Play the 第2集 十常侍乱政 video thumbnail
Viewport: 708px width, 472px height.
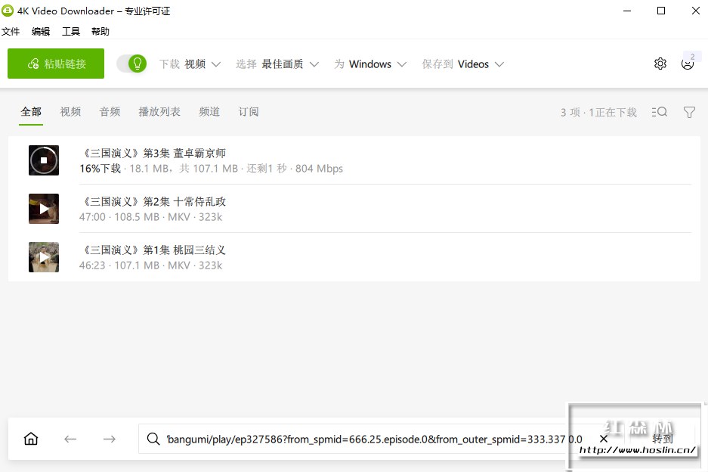pyautogui.click(x=44, y=209)
